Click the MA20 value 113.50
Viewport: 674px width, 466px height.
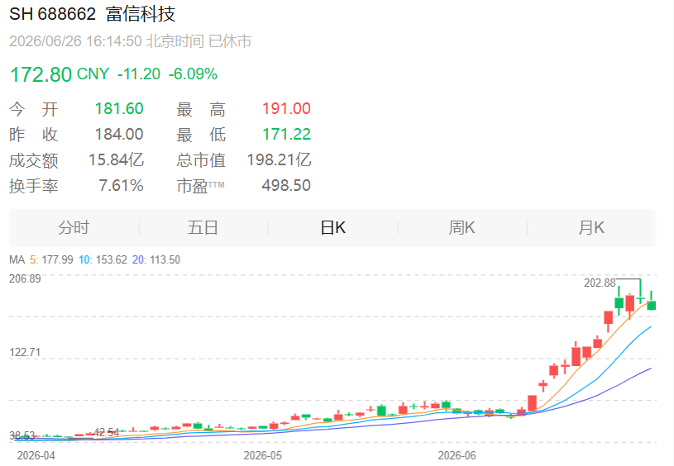coord(165,259)
